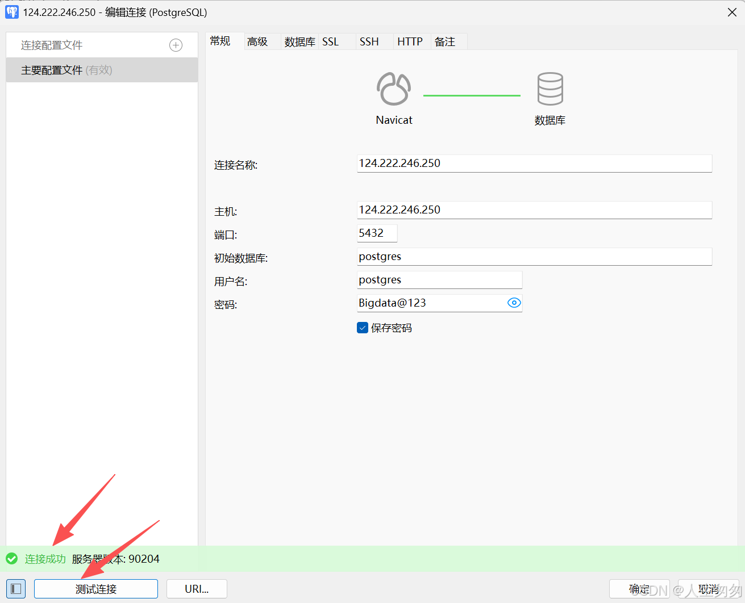Close the edit connection dialog
Image resolution: width=745 pixels, height=603 pixels.
732,12
